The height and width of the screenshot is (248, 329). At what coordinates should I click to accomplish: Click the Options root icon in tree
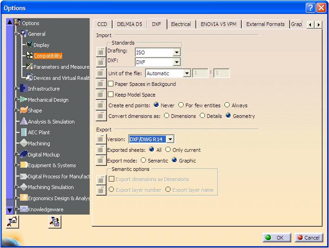pos(18,23)
